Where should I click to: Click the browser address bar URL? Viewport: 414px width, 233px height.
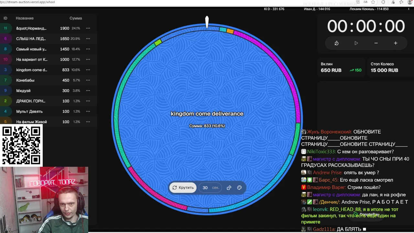(x=28, y=2)
